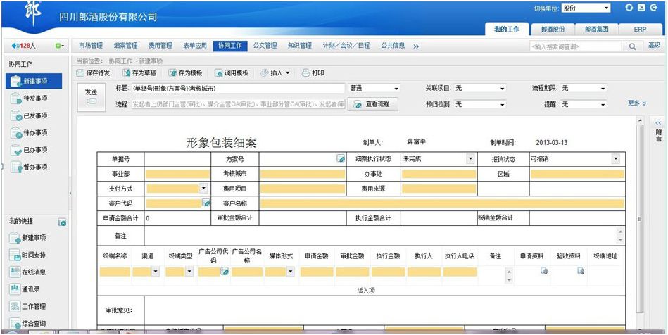This screenshot has height=335, width=668.
Task: Click the search magnifier icon
Action: (x=632, y=46)
